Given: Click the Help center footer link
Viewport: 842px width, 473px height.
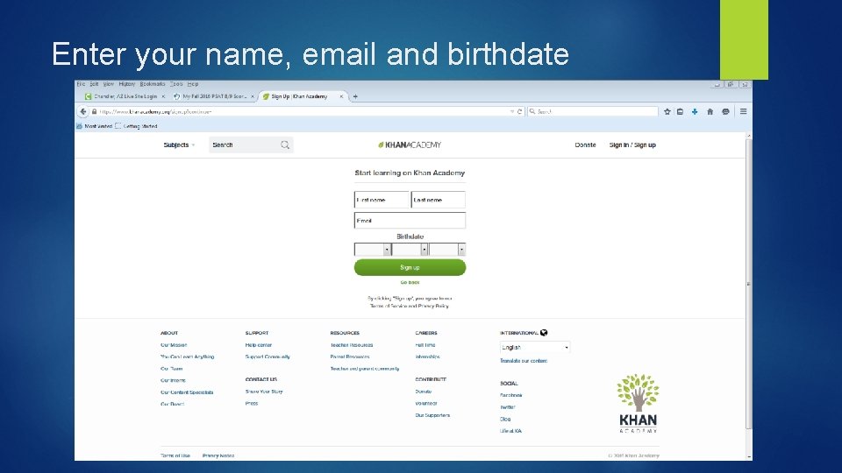Looking at the screenshot, I should [258, 345].
